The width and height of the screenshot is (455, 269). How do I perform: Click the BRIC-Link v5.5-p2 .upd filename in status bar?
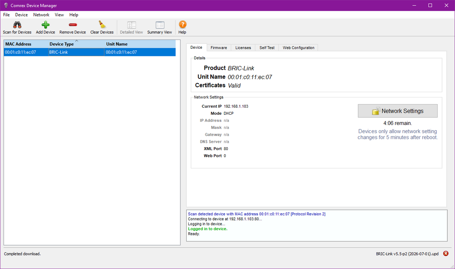coord(407,254)
